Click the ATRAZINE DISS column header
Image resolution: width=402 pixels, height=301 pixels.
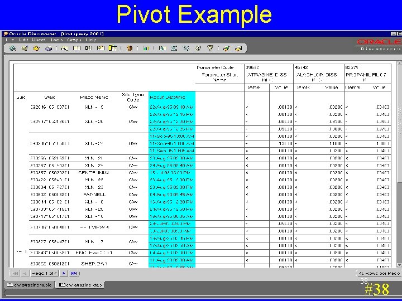(267, 77)
